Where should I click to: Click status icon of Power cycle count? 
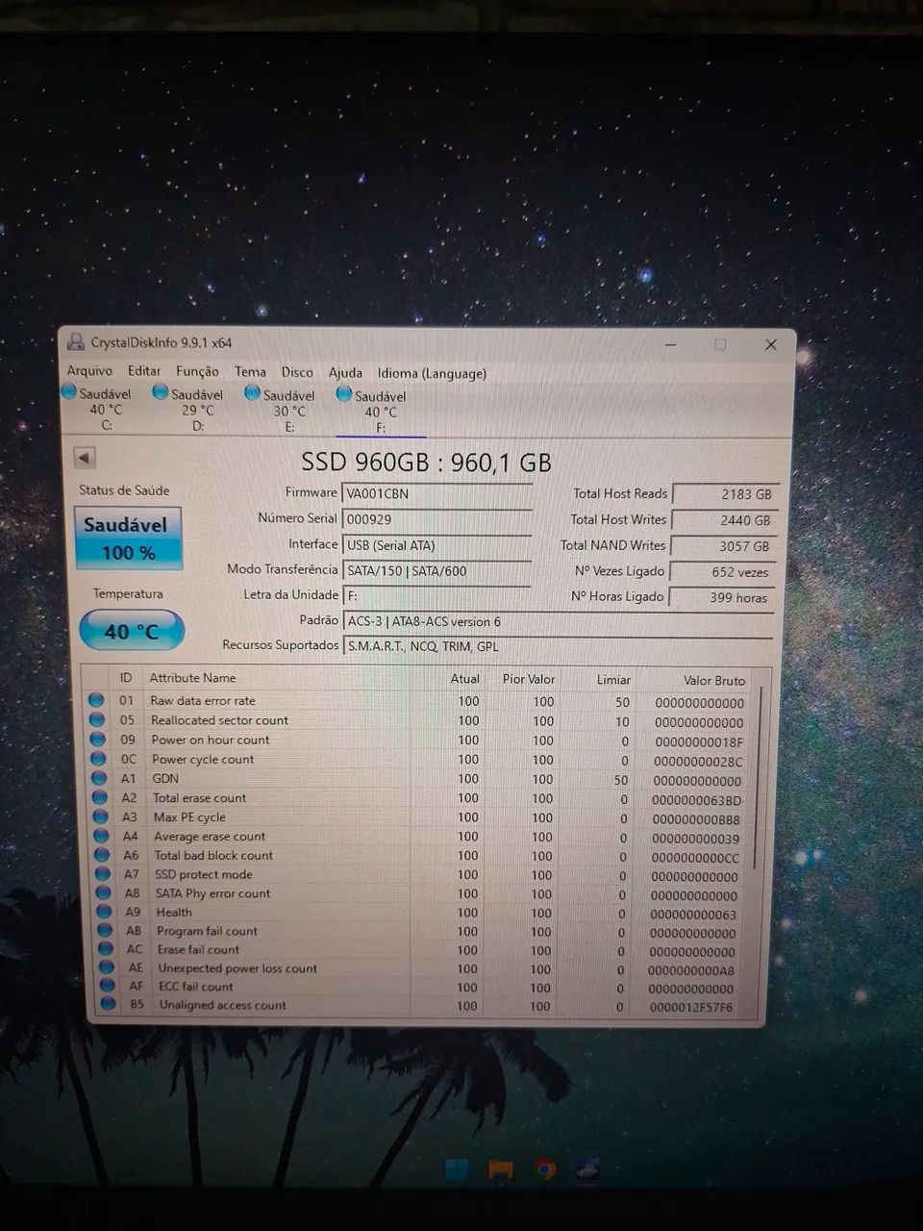(98, 758)
